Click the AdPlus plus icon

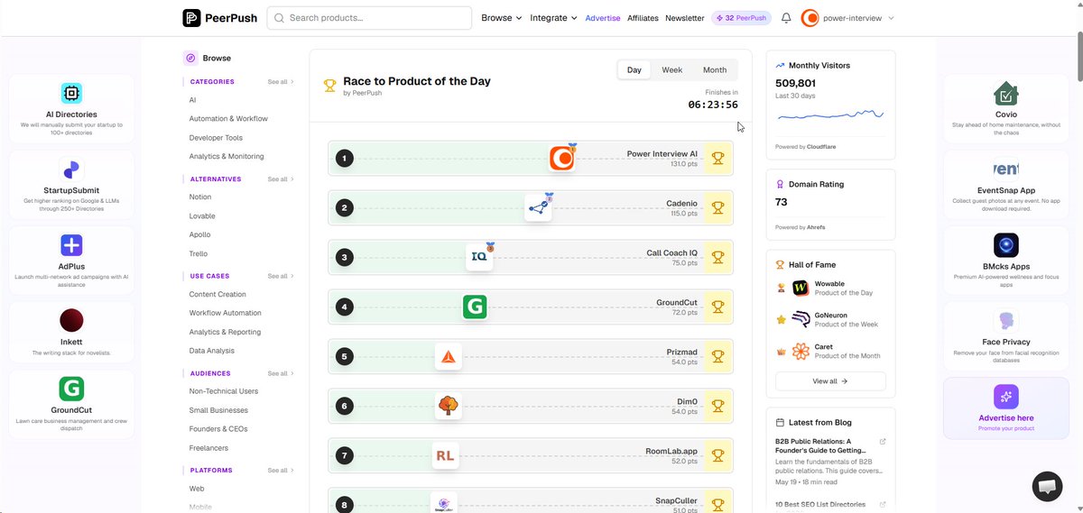coord(71,244)
